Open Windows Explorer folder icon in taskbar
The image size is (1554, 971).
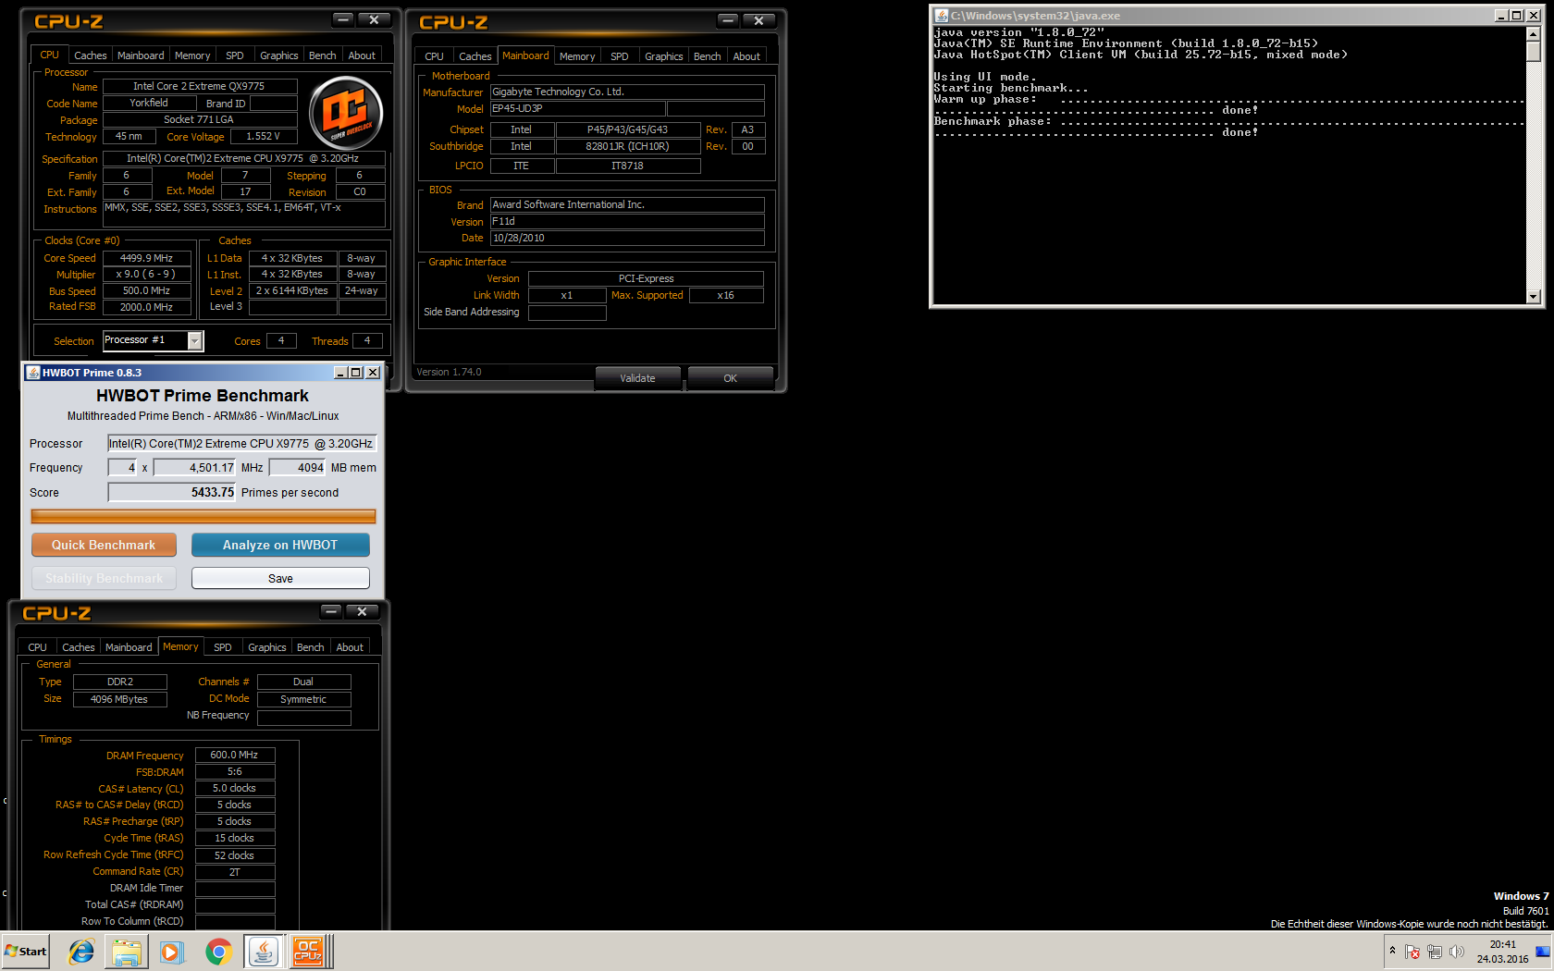pyautogui.click(x=127, y=952)
